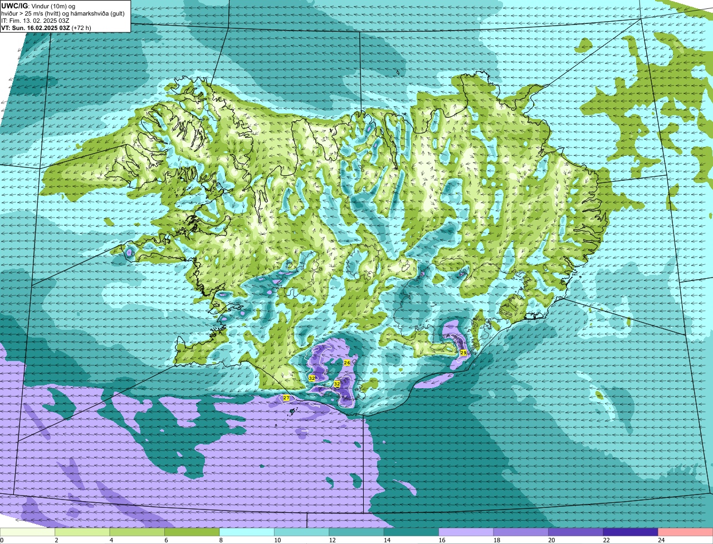
Task: Click the legend tick value '22'
Action: coord(605,540)
